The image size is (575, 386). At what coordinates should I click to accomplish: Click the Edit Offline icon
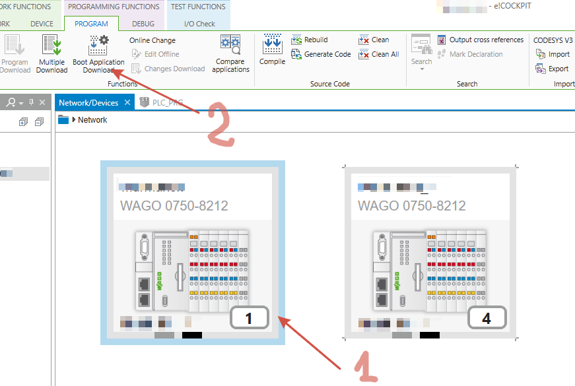[x=137, y=54]
